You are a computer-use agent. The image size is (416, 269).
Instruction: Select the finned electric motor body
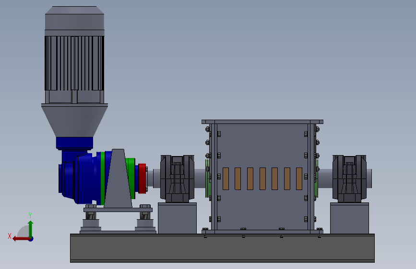click(x=74, y=63)
